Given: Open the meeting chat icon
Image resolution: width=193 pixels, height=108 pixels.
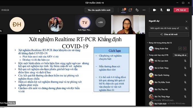Looking at the screenshot, I should tap(130, 10).
